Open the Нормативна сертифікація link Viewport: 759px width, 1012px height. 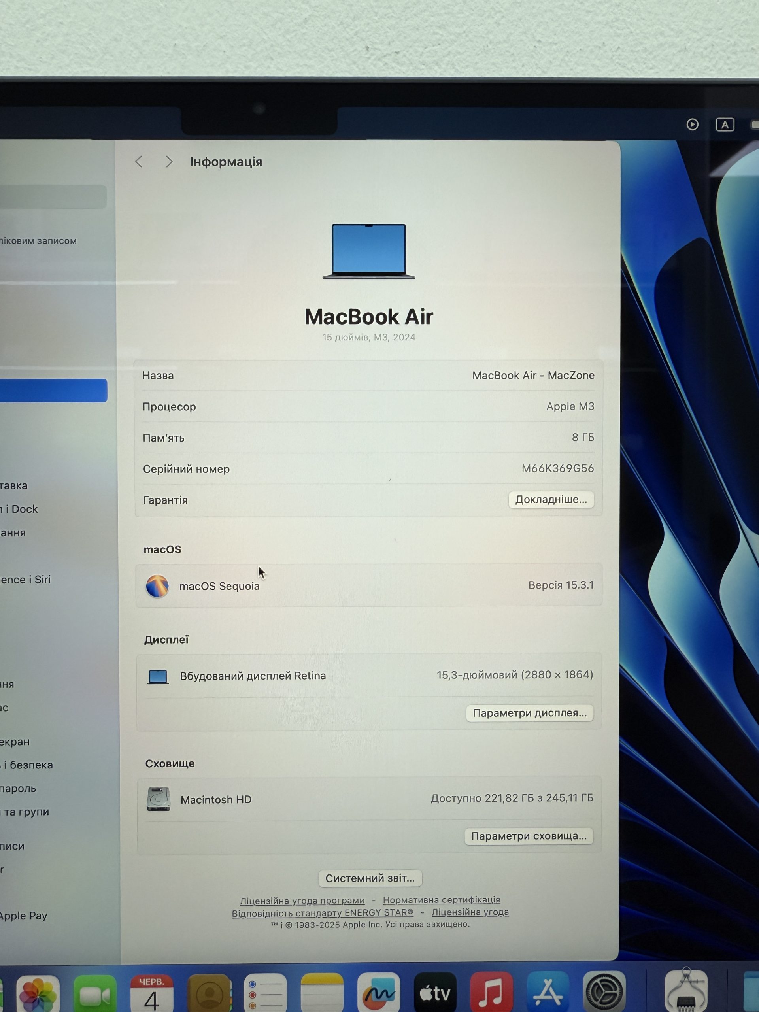point(442,899)
